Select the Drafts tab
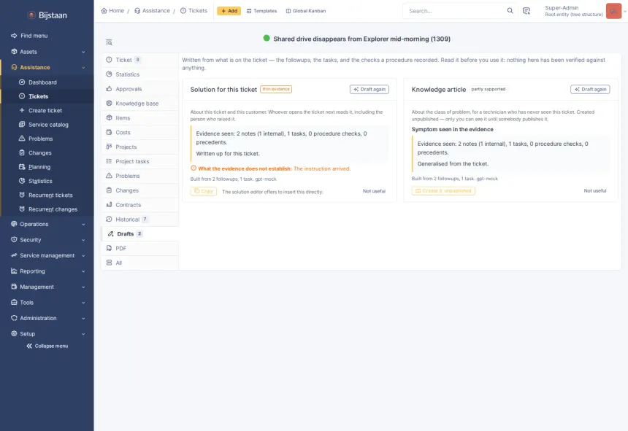Screen dimensions: 628x431 pyautogui.click(x=139, y=234)
